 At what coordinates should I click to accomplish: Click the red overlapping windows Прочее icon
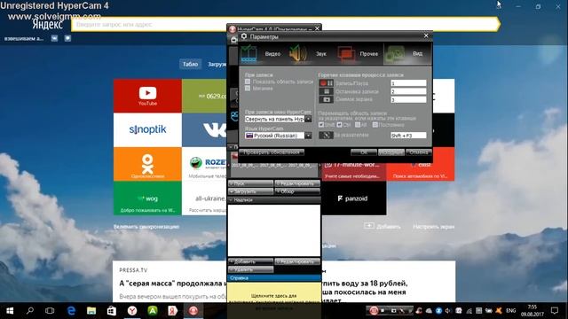point(346,53)
